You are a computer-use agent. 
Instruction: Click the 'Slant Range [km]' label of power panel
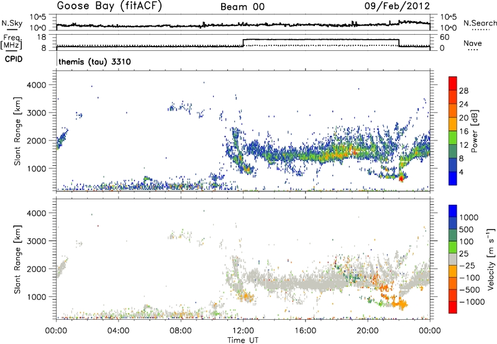pyautogui.click(x=17, y=131)
